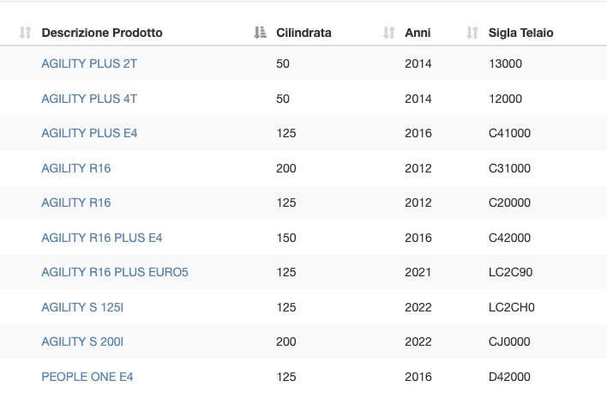
Task: Click cilindrata 150 value
Action: tap(286, 238)
